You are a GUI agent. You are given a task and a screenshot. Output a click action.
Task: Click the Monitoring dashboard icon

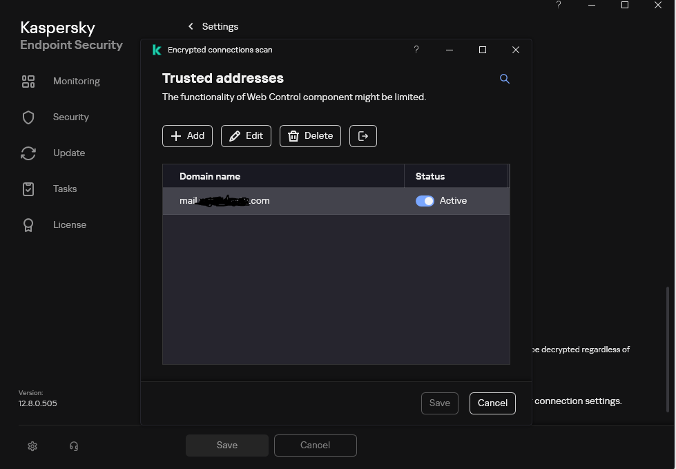(28, 82)
